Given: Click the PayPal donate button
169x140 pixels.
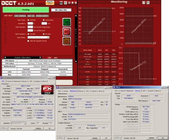Looking at the screenshot, I should click(x=50, y=3).
